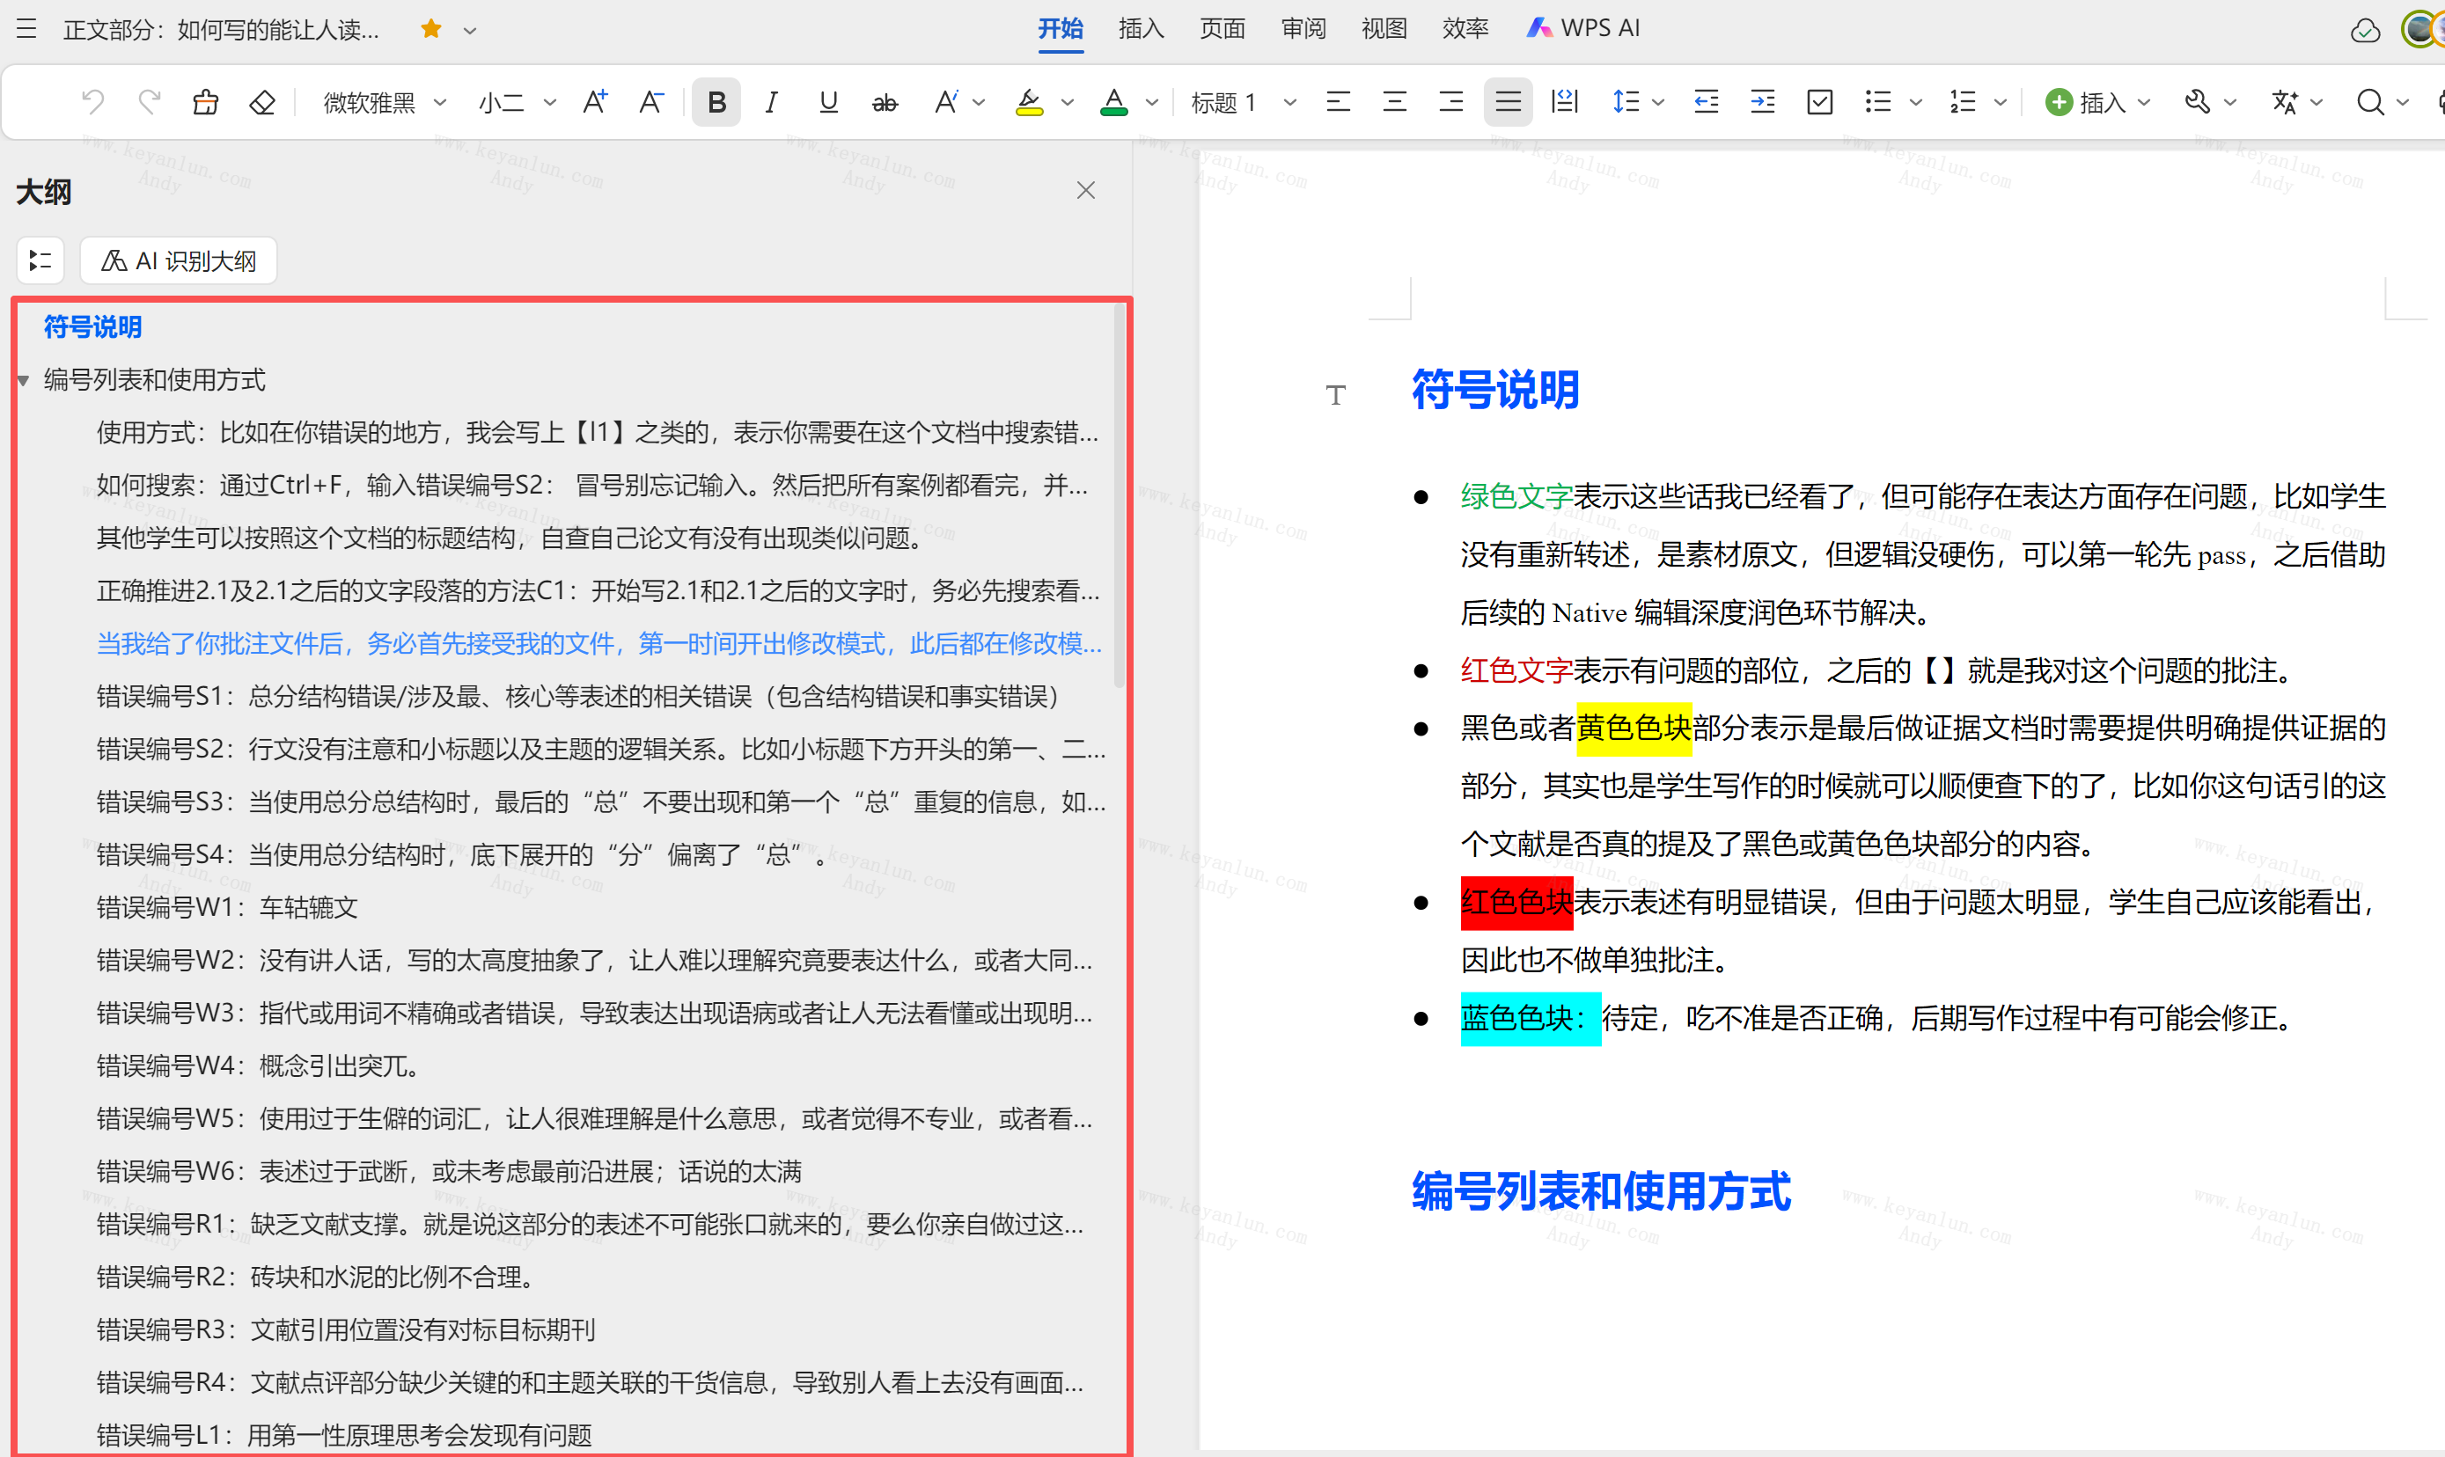This screenshot has width=2445, height=1457.
Task: Align text left
Action: tap(1339, 102)
